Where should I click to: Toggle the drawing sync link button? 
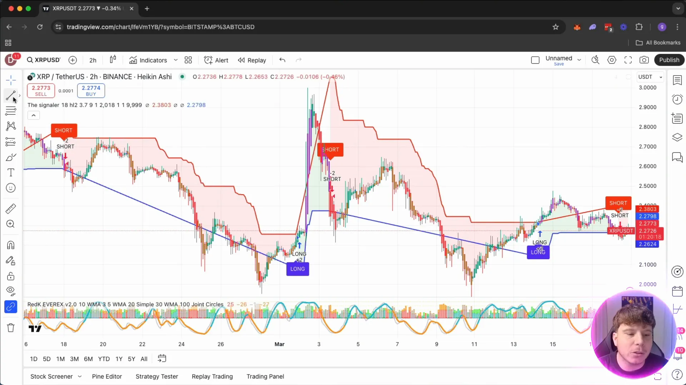pyautogui.click(x=11, y=307)
